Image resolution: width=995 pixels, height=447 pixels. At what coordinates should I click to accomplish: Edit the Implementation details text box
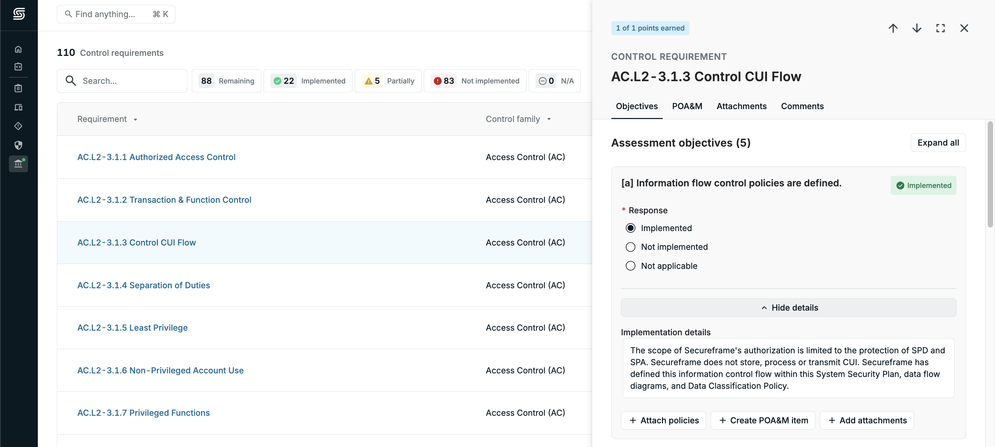point(788,368)
